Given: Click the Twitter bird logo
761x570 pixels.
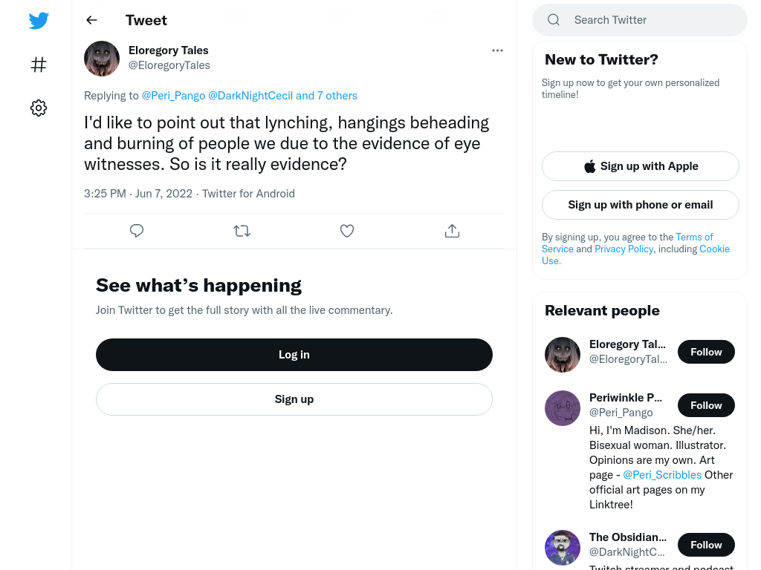Looking at the screenshot, I should (x=39, y=20).
